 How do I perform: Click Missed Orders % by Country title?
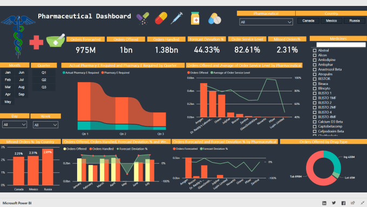(30, 142)
